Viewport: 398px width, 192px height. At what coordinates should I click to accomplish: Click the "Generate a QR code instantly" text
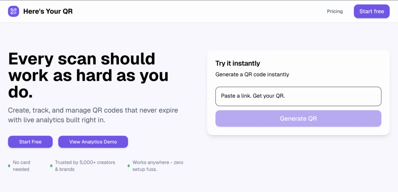click(x=252, y=74)
